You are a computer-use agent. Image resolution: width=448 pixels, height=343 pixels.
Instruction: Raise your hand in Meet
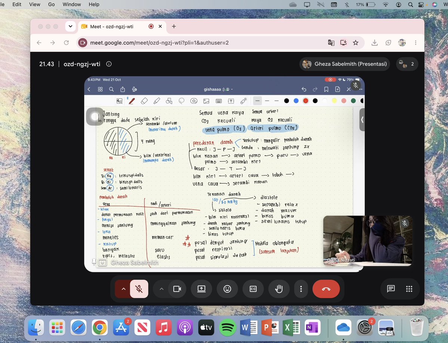[x=279, y=289]
